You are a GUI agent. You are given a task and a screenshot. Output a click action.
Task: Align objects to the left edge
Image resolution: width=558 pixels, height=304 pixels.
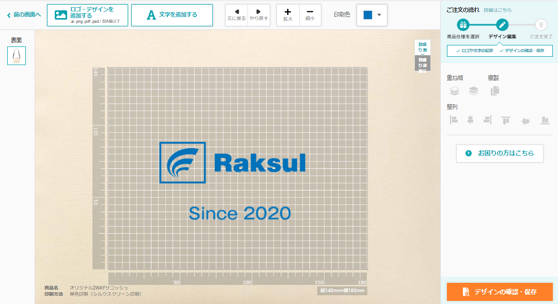point(454,120)
